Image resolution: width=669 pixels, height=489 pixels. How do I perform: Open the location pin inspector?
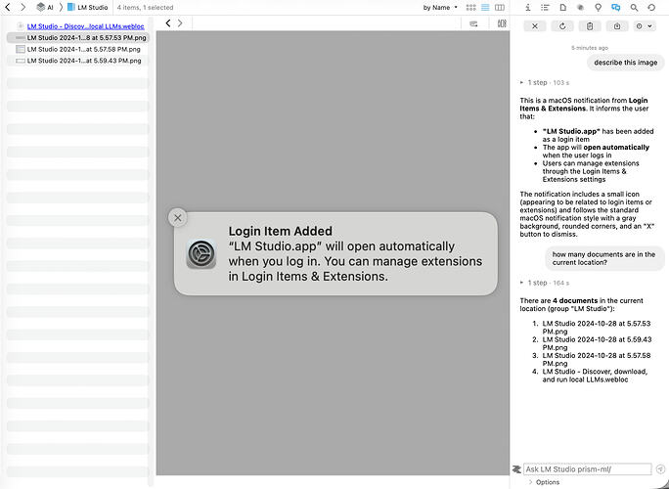(599, 7)
